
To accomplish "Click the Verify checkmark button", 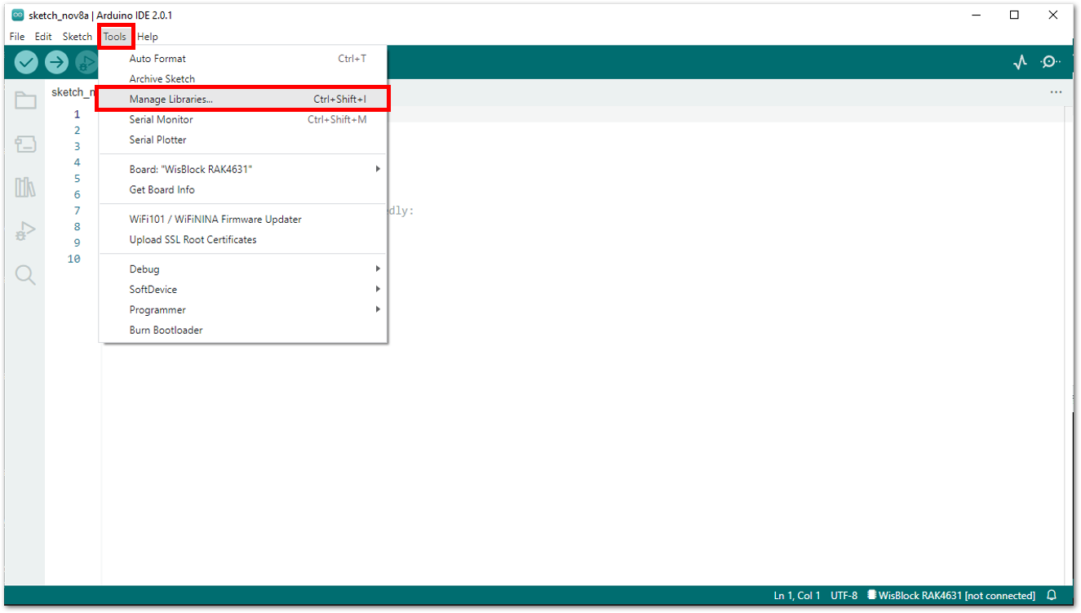I will [x=26, y=62].
